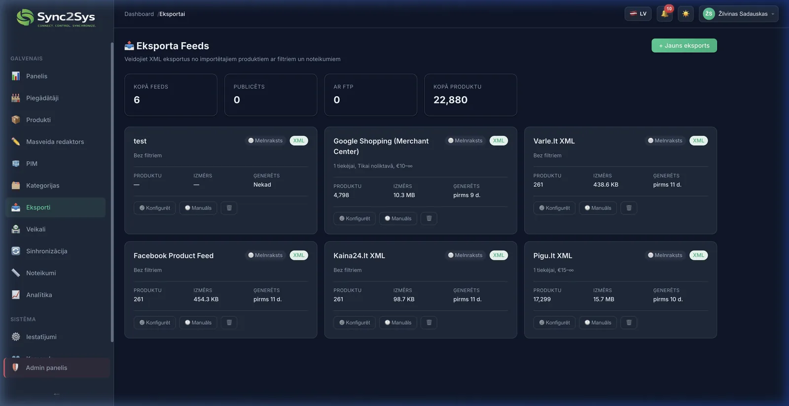Screen dimensions: 789x406
Task: Open Produkti in the sidebar
Action: pos(38,120)
